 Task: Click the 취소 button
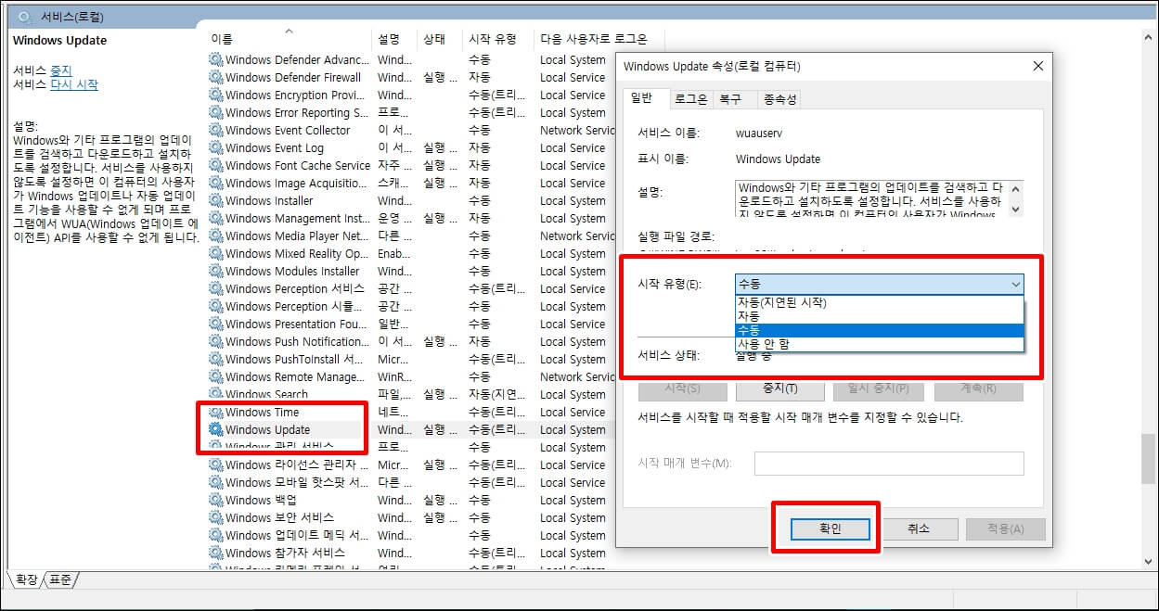pyautogui.click(x=919, y=528)
